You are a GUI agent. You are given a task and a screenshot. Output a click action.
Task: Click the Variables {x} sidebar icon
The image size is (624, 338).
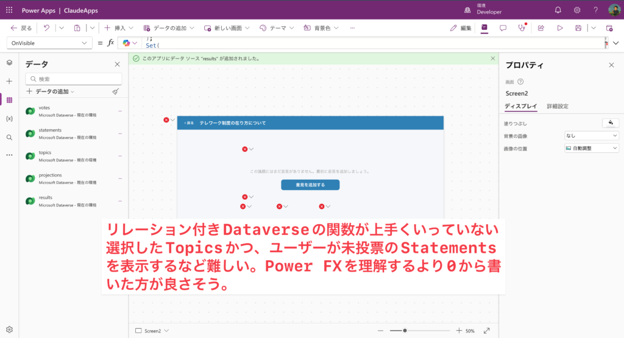point(9,118)
